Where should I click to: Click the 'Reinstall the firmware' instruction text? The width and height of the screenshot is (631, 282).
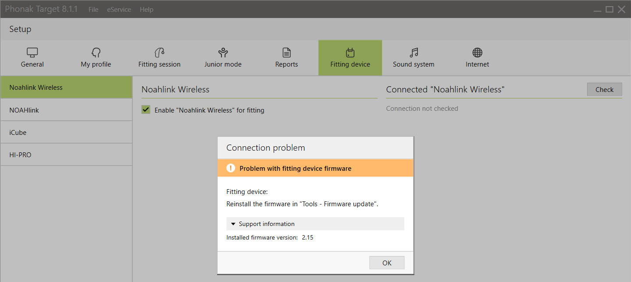click(x=302, y=204)
